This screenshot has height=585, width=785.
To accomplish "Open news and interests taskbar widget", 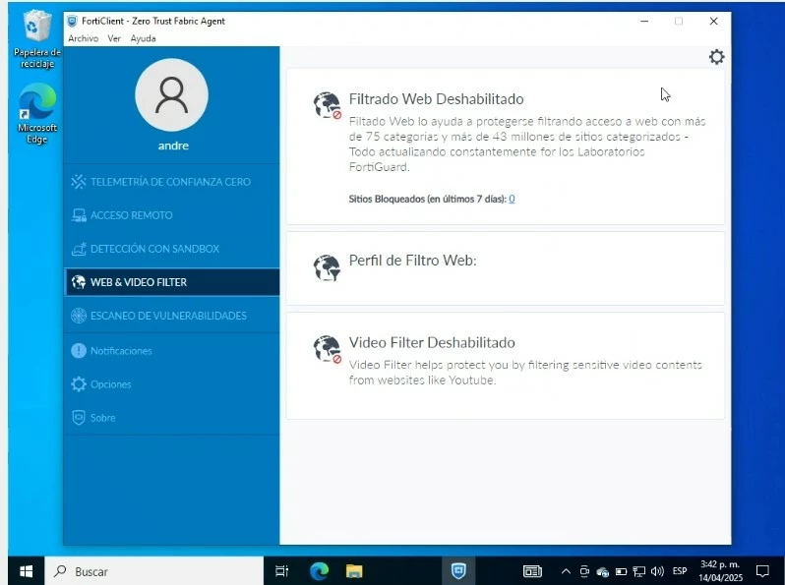I will [x=532, y=571].
